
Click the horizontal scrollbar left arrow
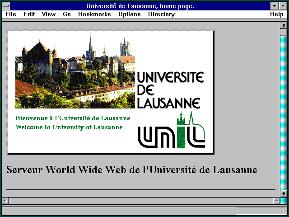[5, 201]
